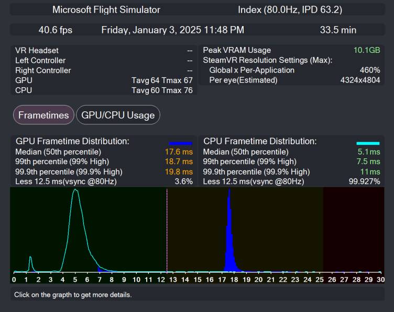
Task: Click the CPU vsync 99.927% value
Action: click(364, 181)
